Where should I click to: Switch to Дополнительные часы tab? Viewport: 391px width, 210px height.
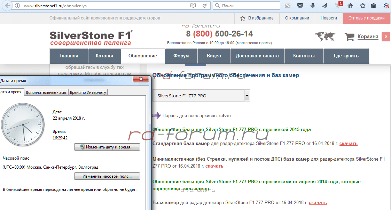(46, 92)
